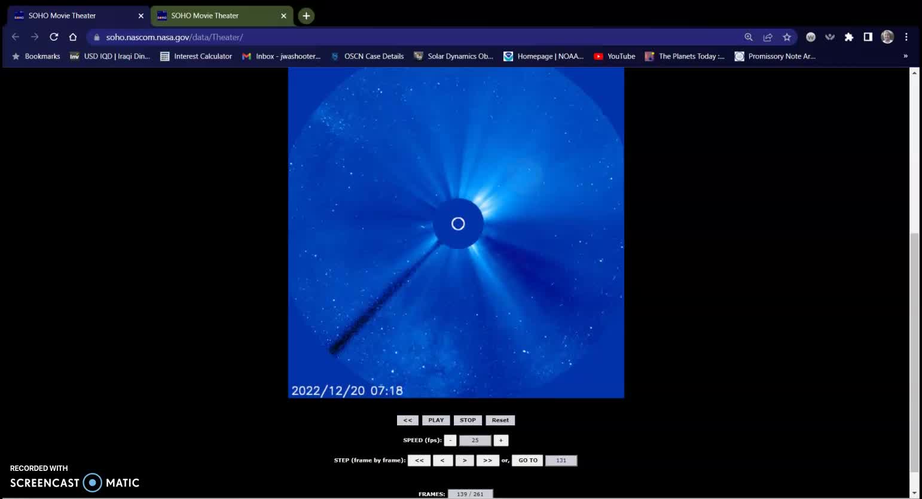
Task: Decrease speed with minus button
Action: coord(450,440)
